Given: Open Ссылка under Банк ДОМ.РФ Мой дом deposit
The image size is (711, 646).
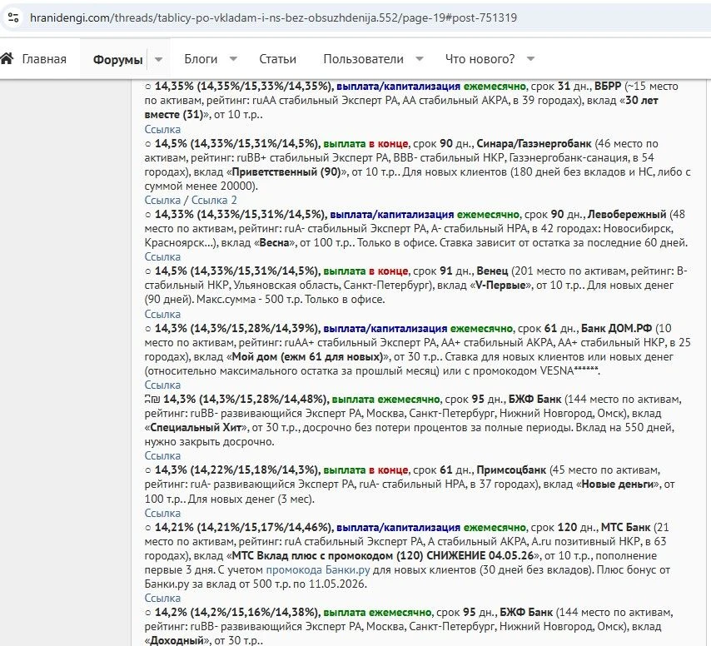Looking at the screenshot, I should click(x=162, y=385).
